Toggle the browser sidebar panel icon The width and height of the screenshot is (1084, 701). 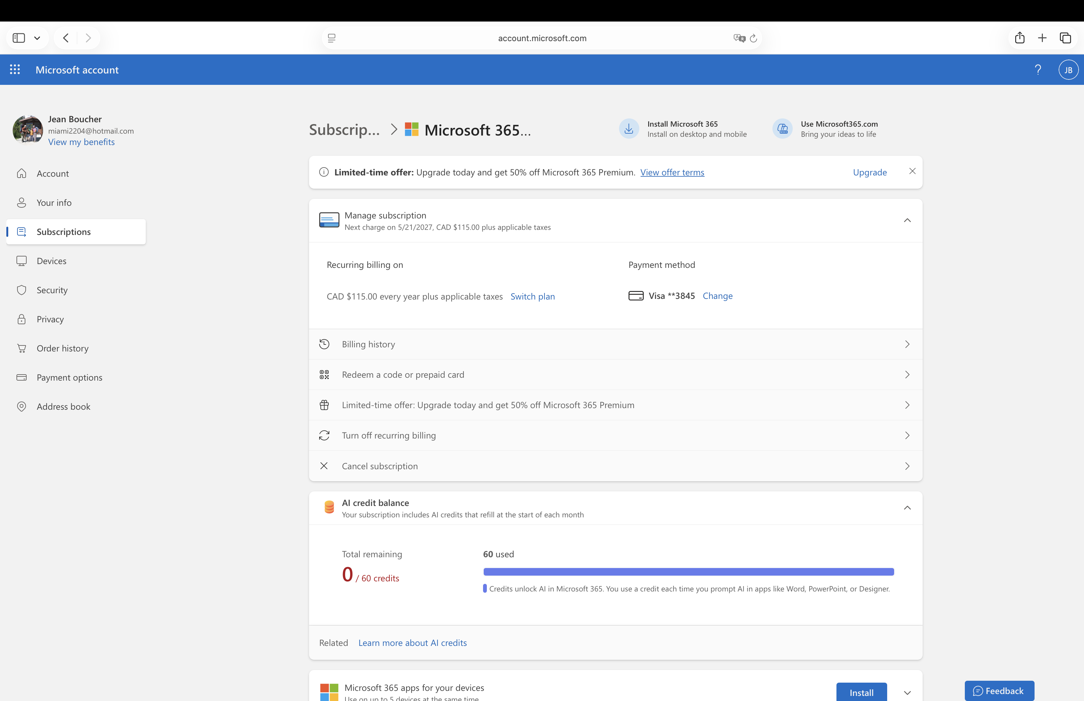point(19,38)
